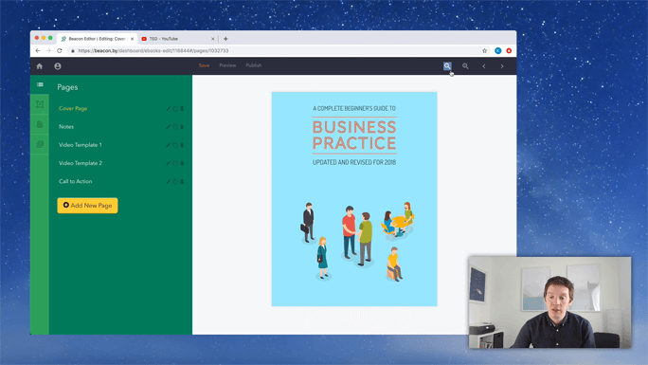Select the layout frame icon in sidebar

(40, 104)
